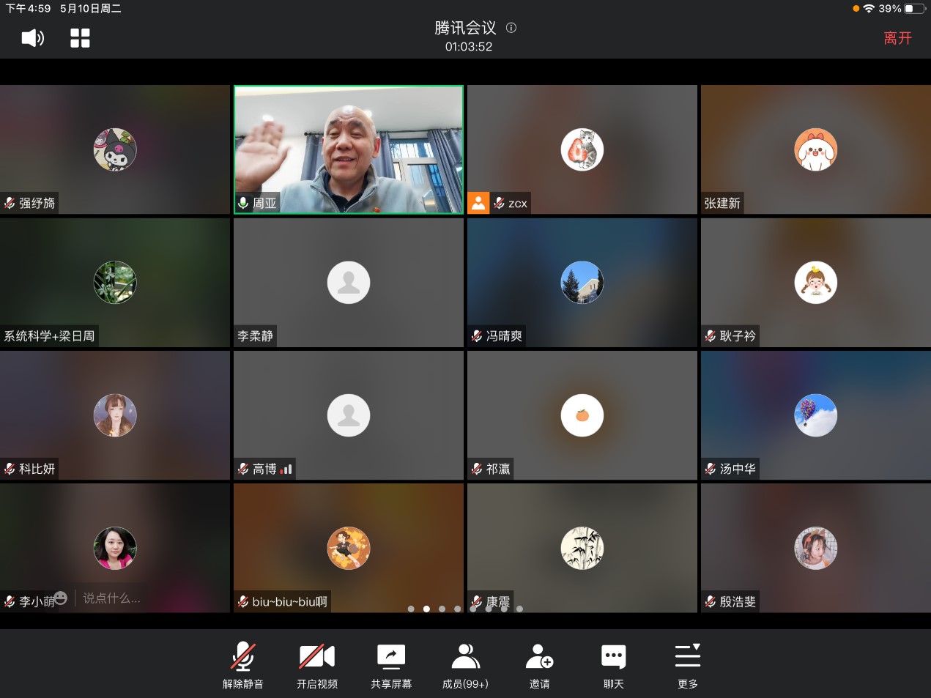Leave the meeting with 离开

coord(897,38)
